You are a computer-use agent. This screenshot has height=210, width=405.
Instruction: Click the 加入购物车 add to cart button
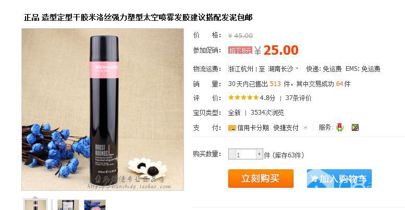(339, 179)
